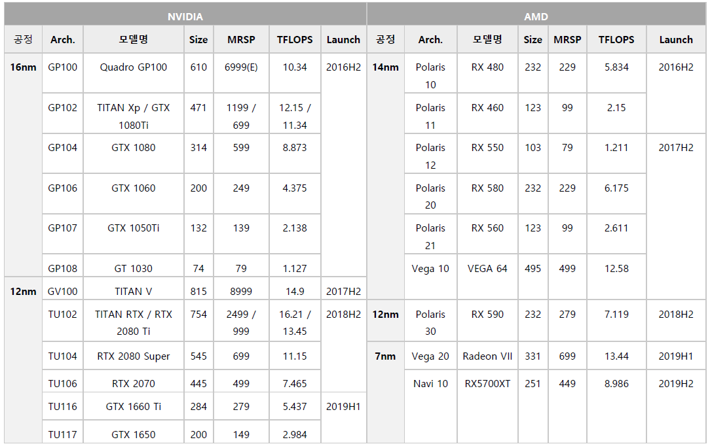Click the 2.984 TFLOPS value
The width and height of the screenshot is (710, 446).
(x=295, y=435)
